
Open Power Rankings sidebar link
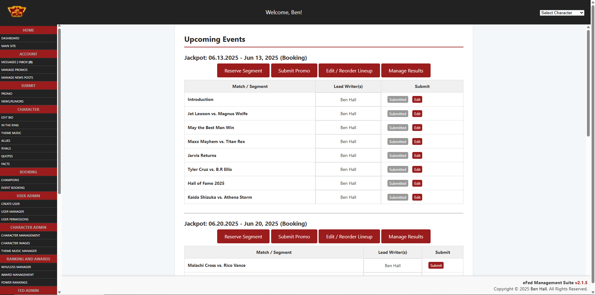(14, 283)
